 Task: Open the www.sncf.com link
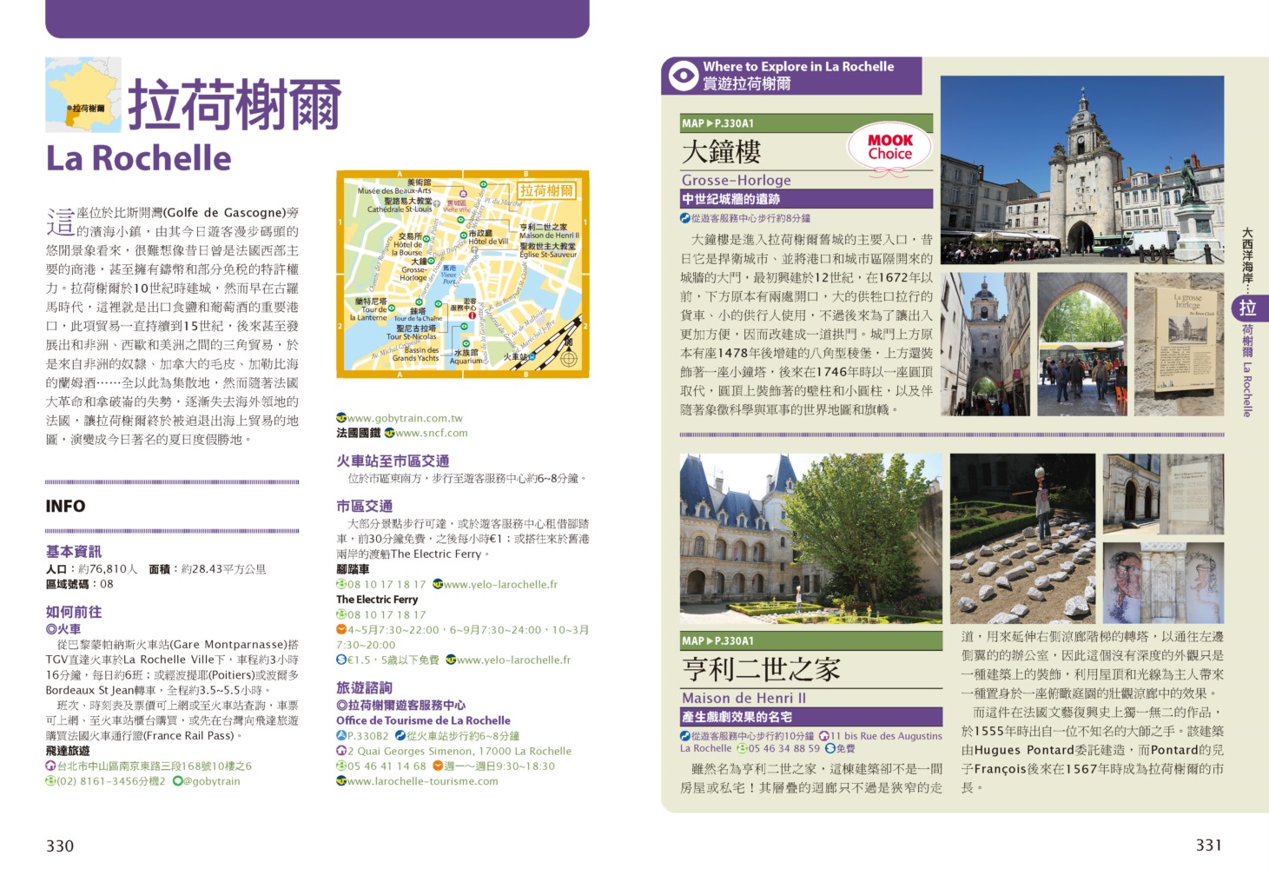pos(431,433)
